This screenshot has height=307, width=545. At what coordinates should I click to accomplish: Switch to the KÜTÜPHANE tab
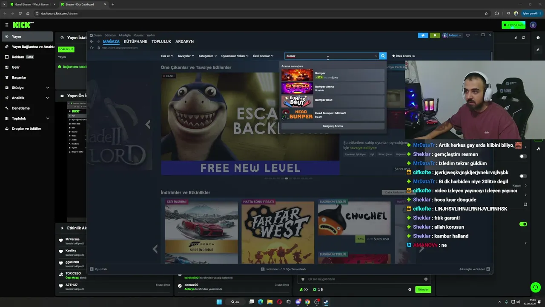[x=135, y=41]
